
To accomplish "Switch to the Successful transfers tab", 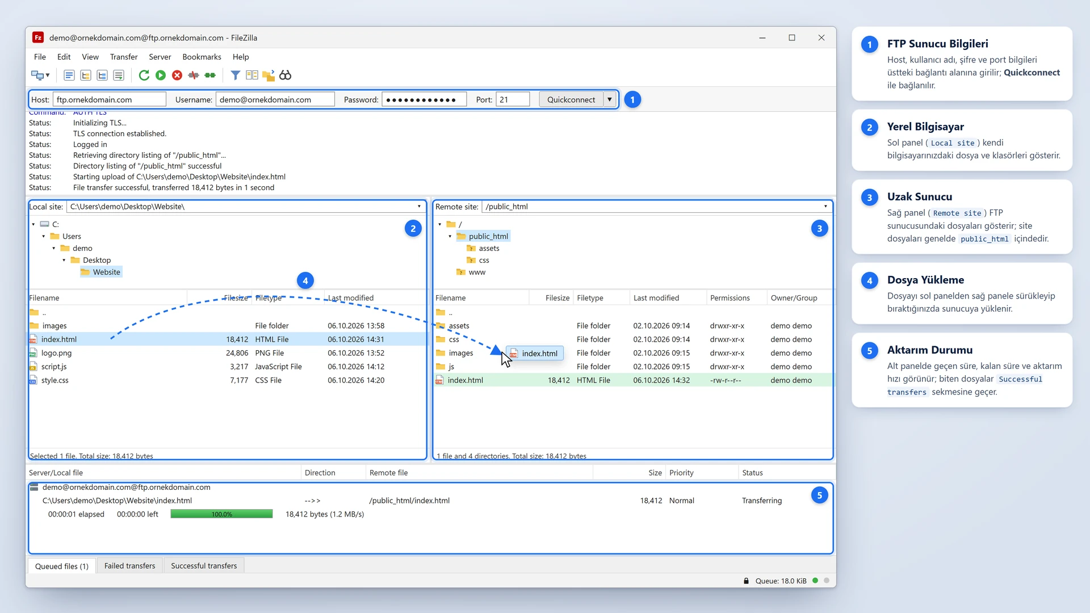I will point(204,566).
